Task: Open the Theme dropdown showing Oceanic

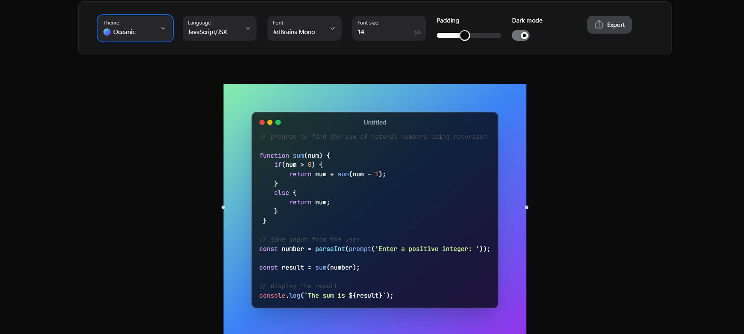Action: pyautogui.click(x=135, y=28)
